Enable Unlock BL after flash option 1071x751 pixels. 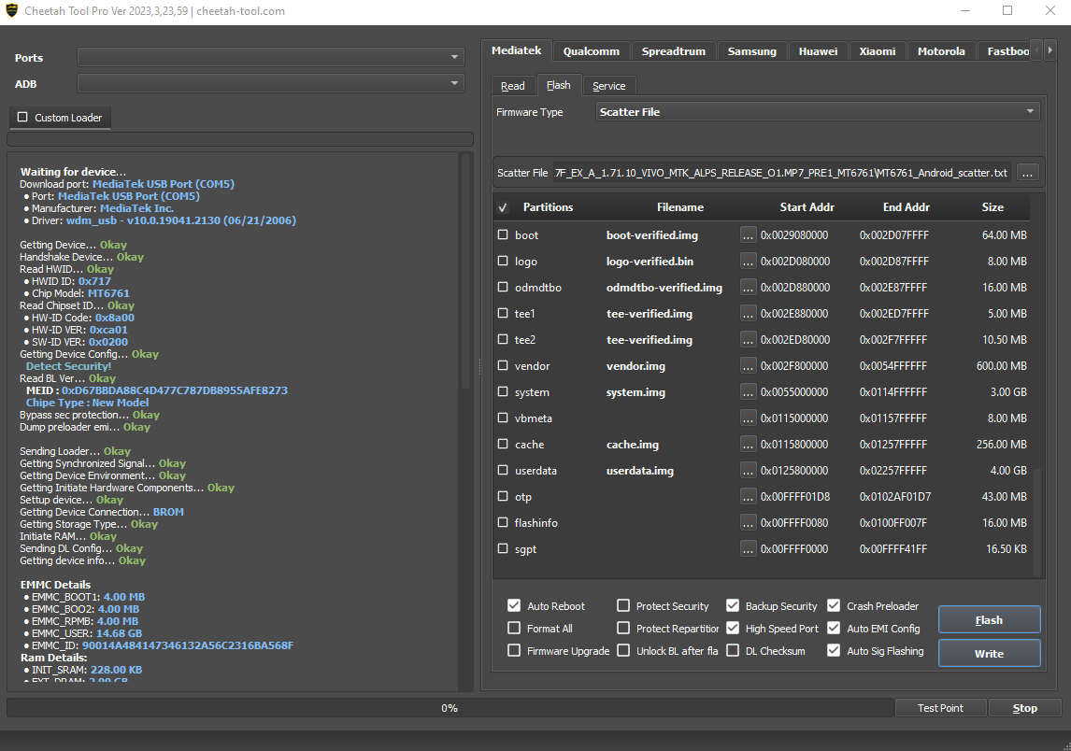click(x=623, y=650)
